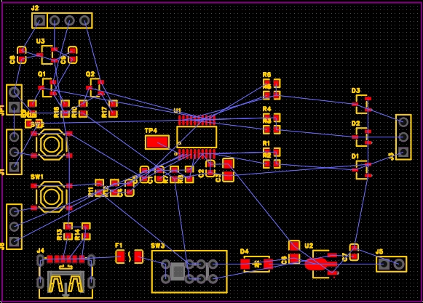This screenshot has width=423, height=303.
Task: Select transistor Q1 footprint
Action: pyautogui.click(x=47, y=88)
